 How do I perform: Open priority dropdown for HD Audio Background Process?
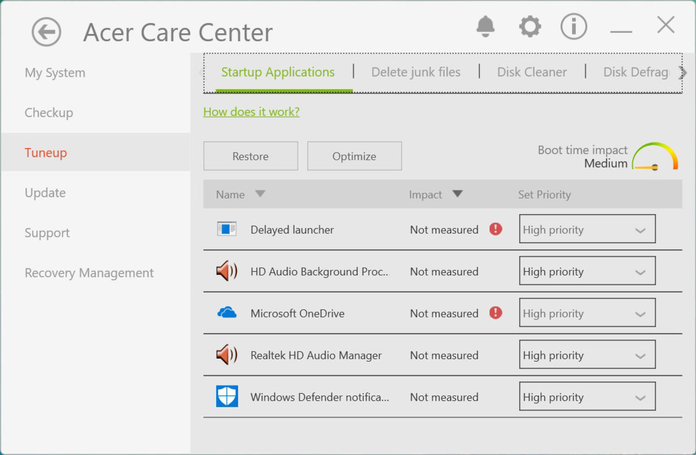point(587,271)
